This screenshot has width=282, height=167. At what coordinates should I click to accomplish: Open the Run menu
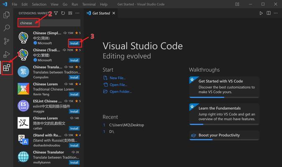click(74, 4)
